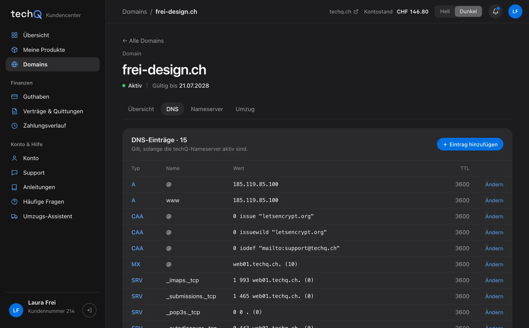This screenshot has width=529, height=328.
Task: Click the Konto person icon
Action: pyautogui.click(x=14, y=158)
